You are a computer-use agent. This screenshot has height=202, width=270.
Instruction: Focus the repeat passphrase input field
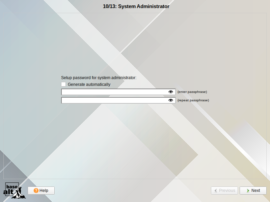118,100
